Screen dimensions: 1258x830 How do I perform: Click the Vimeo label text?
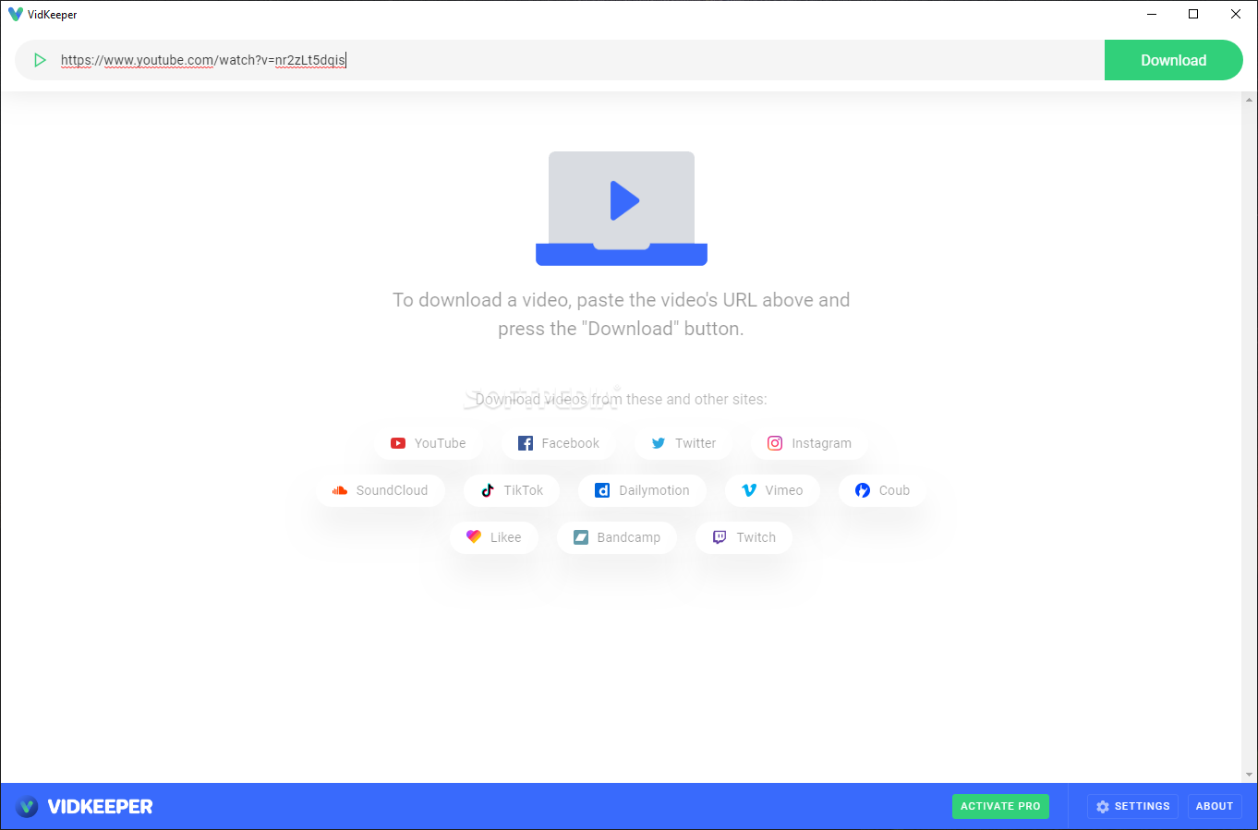pos(784,490)
